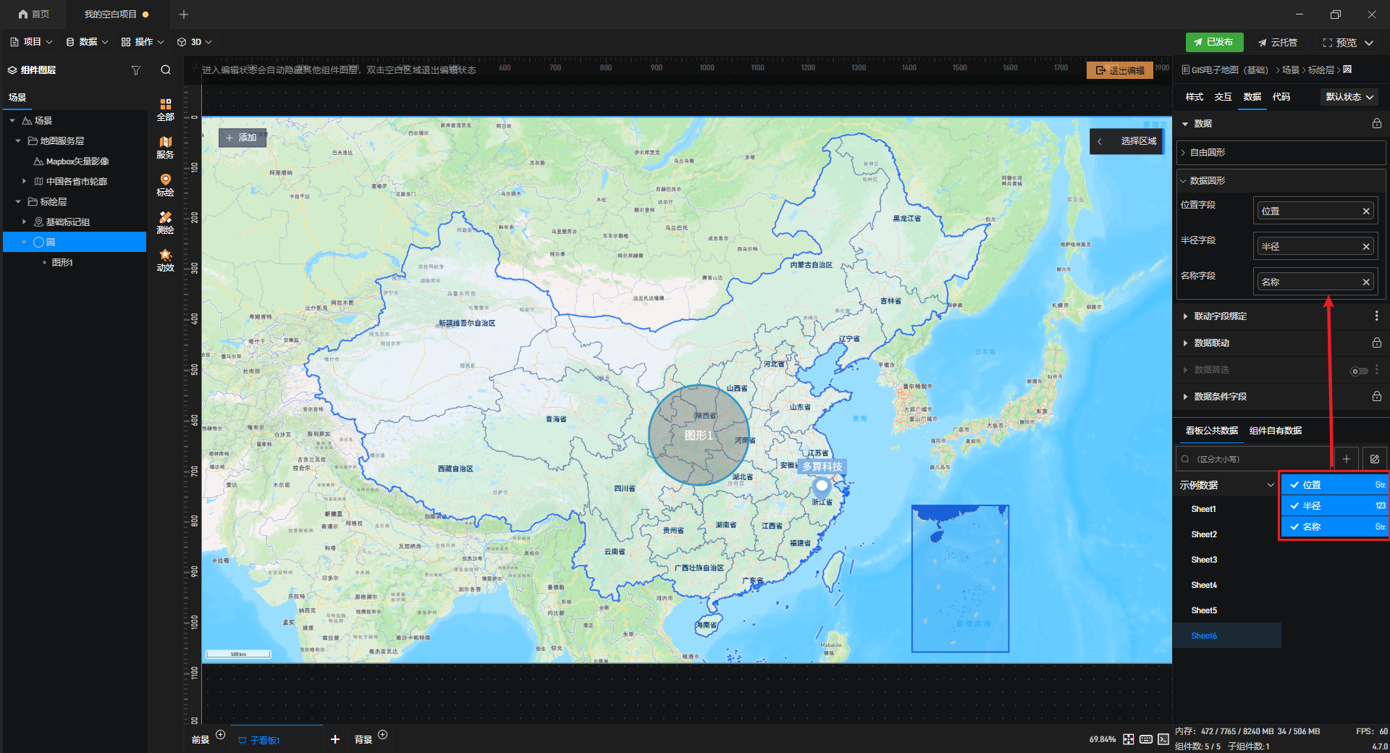The height and width of the screenshot is (753, 1390).
Task: Switch to 组件自有数据 tab
Action: pos(1275,431)
